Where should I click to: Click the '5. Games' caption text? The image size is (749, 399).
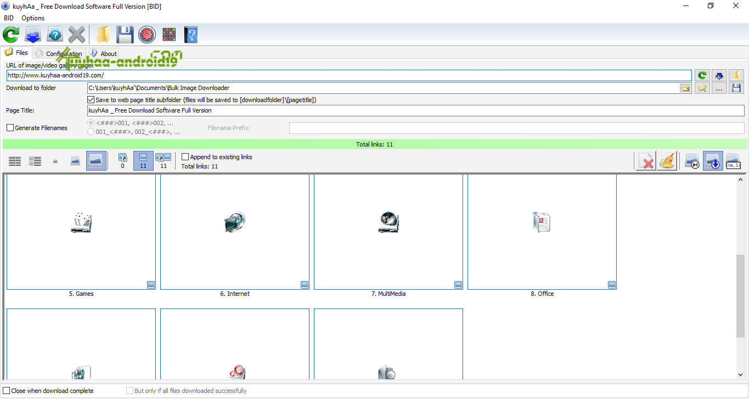81,294
